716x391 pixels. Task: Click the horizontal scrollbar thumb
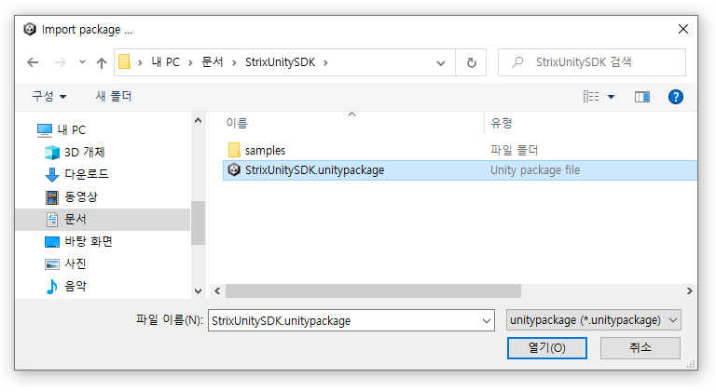click(373, 290)
